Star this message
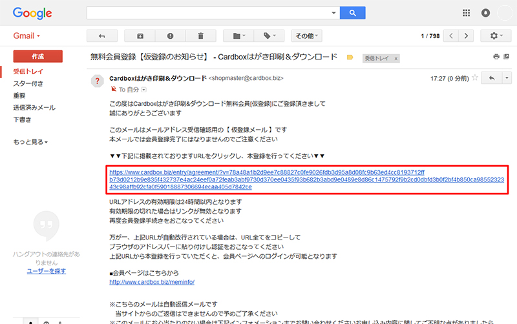 (x=475, y=77)
